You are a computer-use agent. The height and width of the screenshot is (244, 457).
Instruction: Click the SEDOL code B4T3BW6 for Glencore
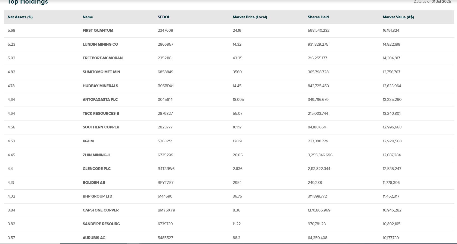166,169
